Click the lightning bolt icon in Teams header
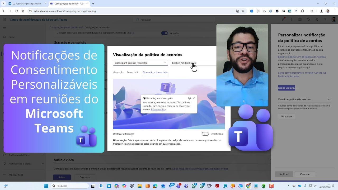Viewport: 338px width, 190px height. click(283, 20)
